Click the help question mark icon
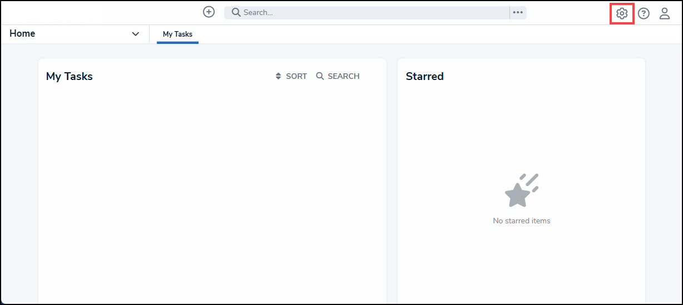This screenshot has width=683, height=305. click(644, 13)
